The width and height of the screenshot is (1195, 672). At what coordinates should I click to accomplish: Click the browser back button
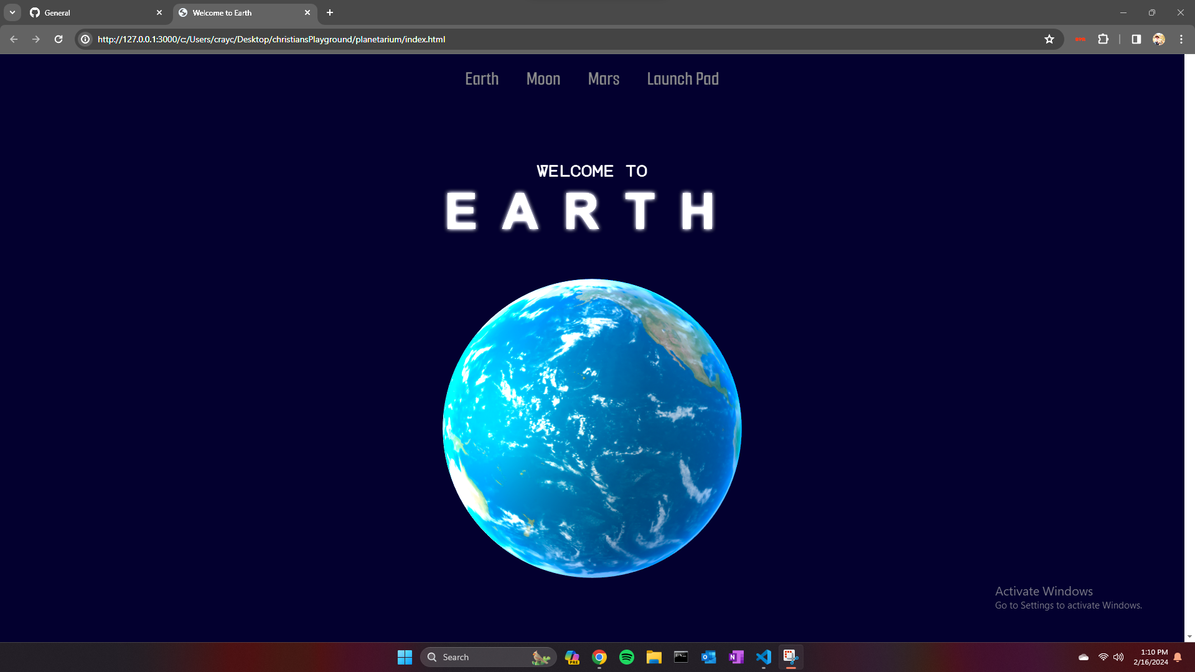[14, 39]
